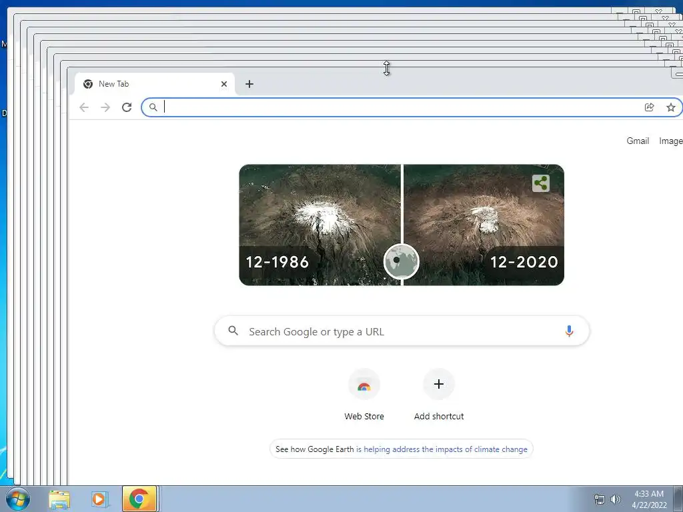Close the New Tab tab
Image resolution: width=683 pixels, height=512 pixels.
click(224, 84)
